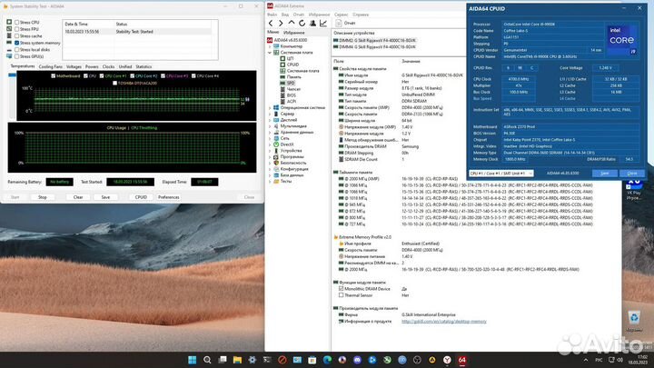Select Память item in the tree
The height and width of the screenshot is (368, 654).
tap(294, 76)
